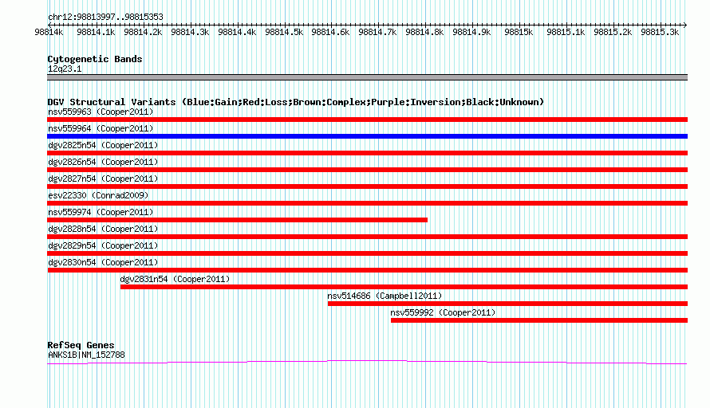The image size is (710, 408).
Task: Click the red bar under dgv2829n54
Action: [x=367, y=253]
